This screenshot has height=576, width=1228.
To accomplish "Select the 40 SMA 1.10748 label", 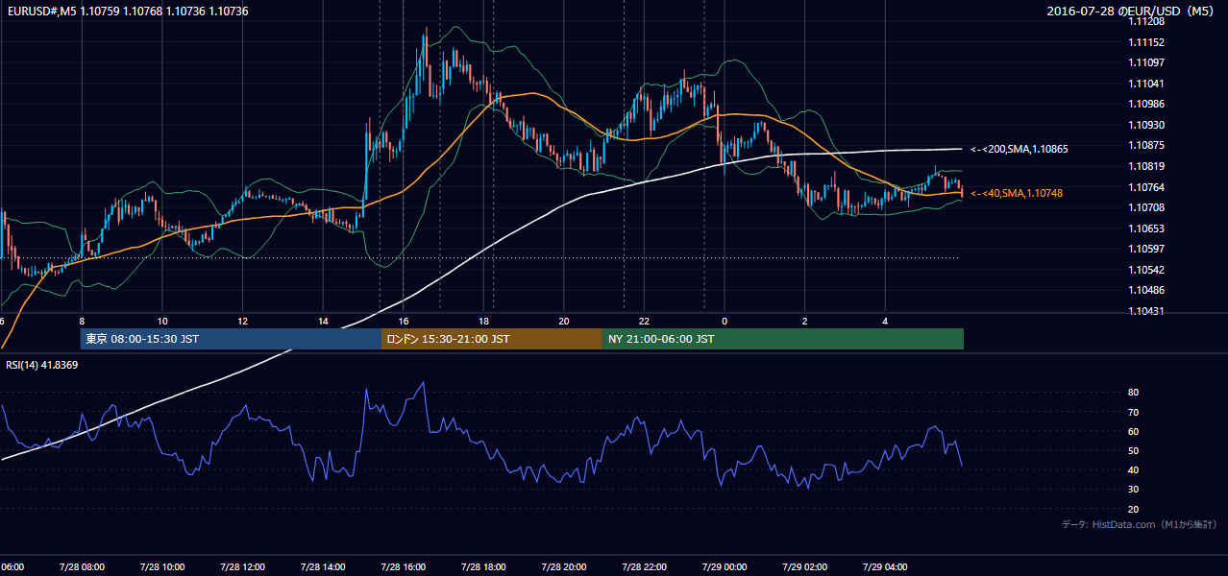I will (x=1017, y=193).
